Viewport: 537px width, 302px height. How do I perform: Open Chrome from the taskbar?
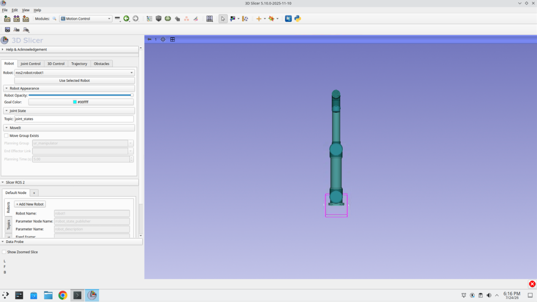(62, 295)
